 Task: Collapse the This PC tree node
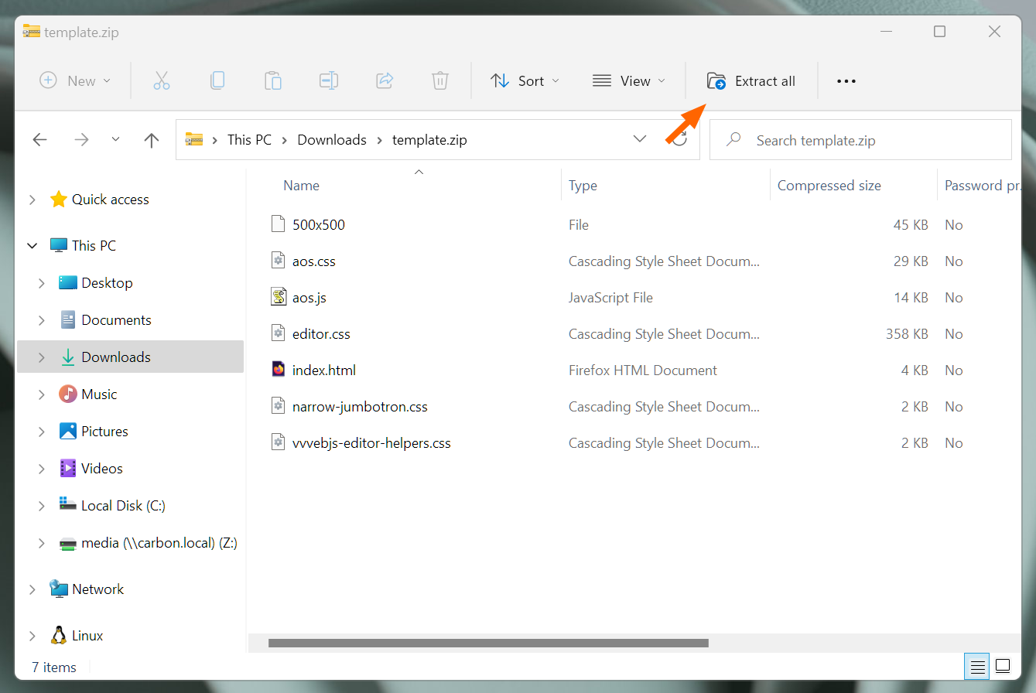point(32,246)
